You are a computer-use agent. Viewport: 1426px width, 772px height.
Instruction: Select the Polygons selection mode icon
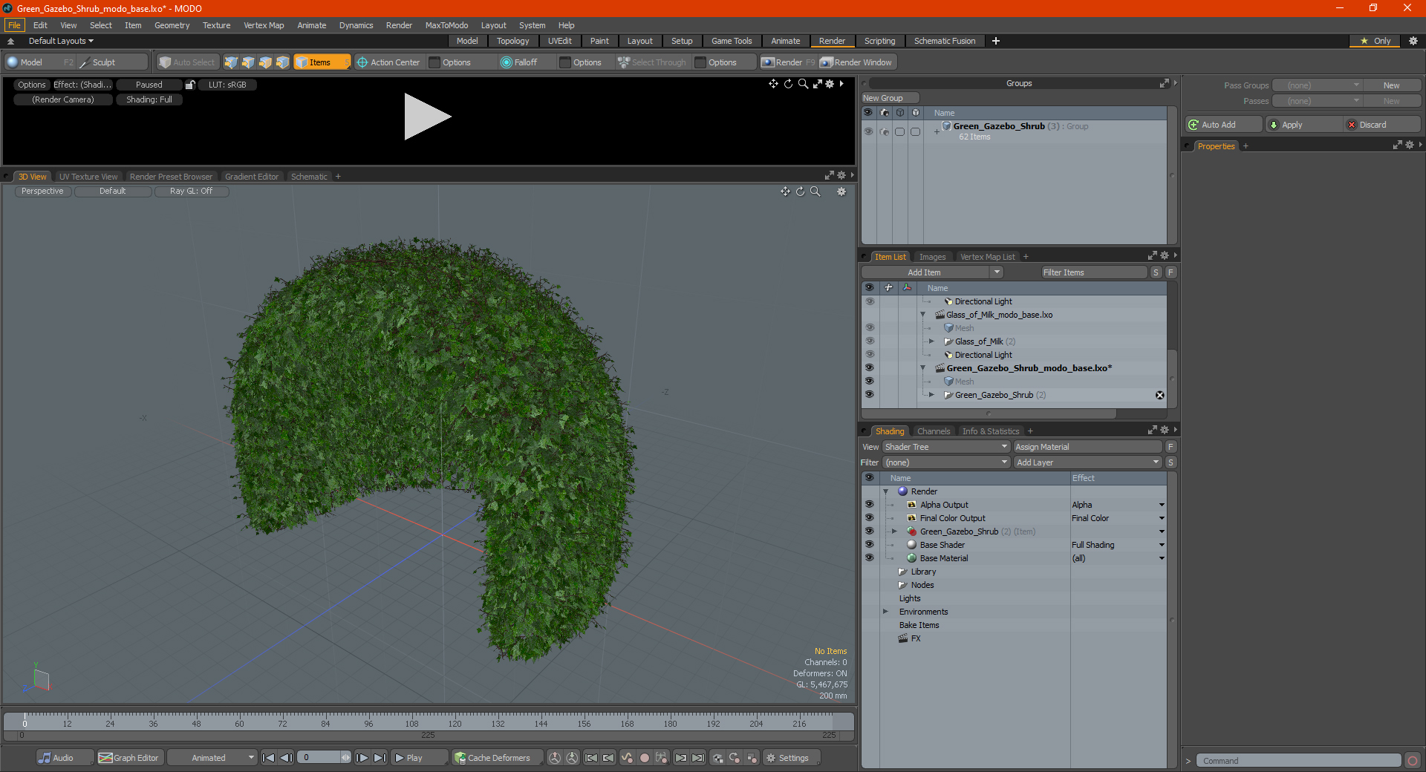tap(265, 62)
